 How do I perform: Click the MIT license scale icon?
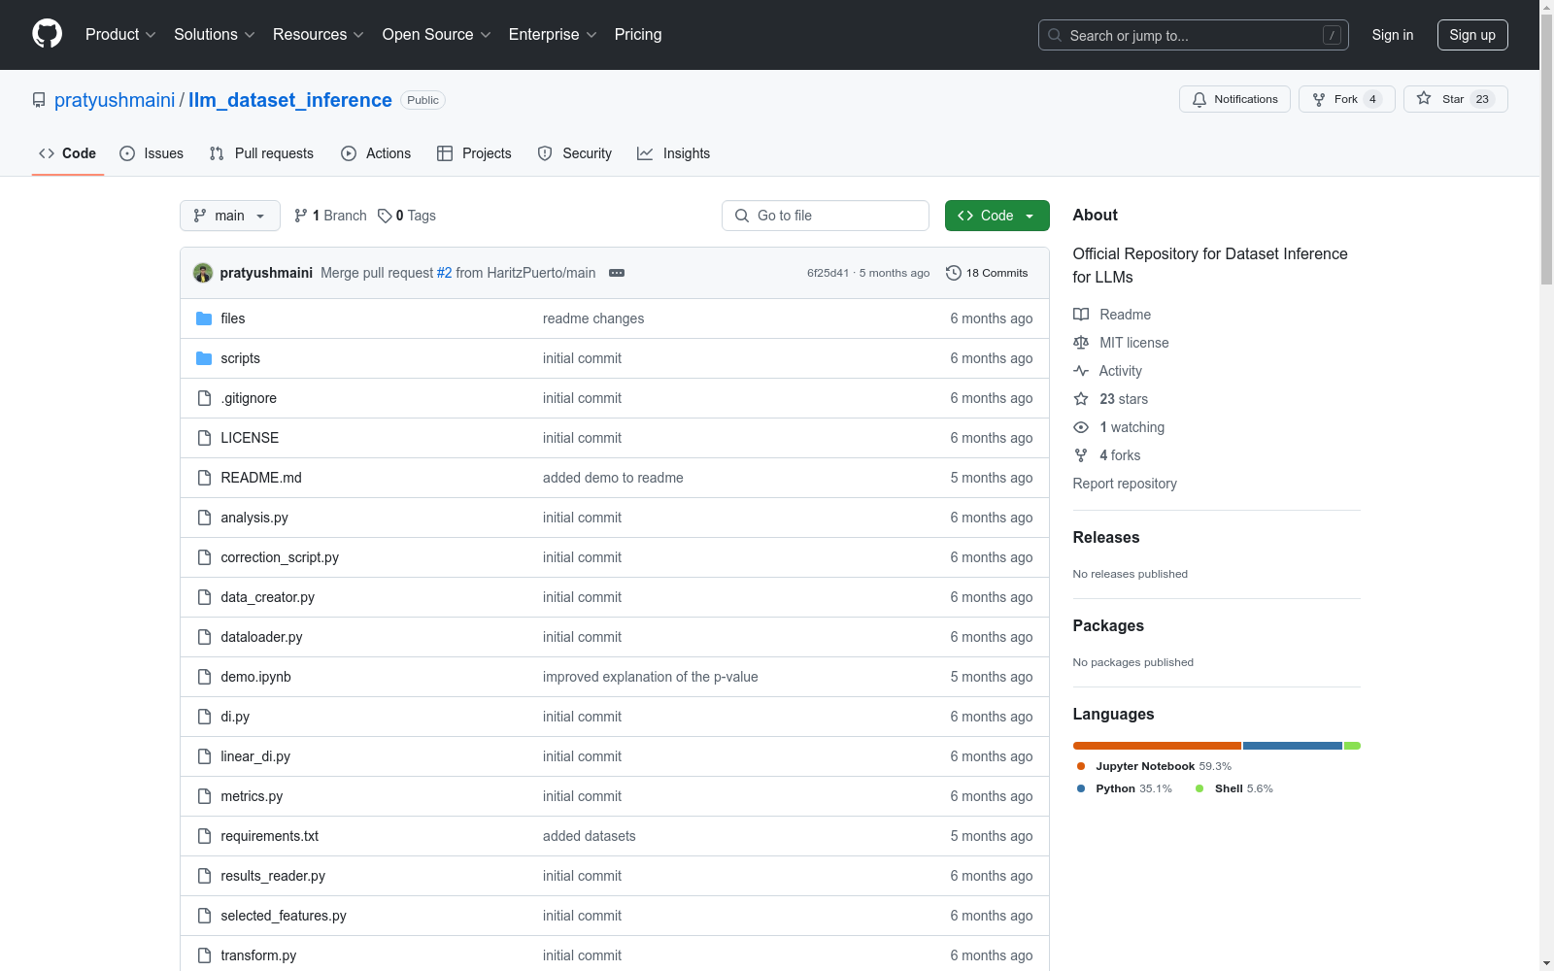click(1081, 343)
